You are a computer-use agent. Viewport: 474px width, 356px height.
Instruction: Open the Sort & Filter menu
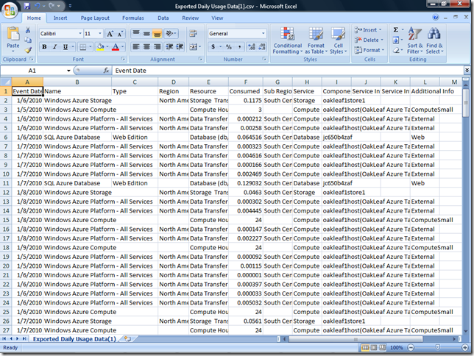[415, 40]
